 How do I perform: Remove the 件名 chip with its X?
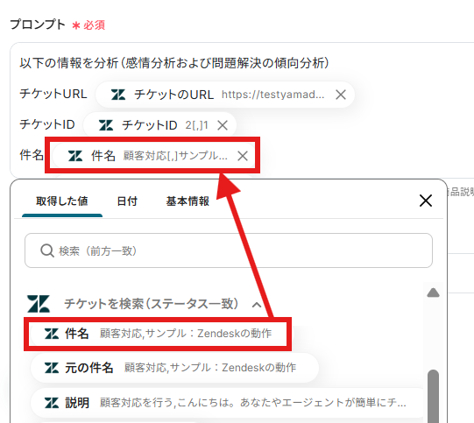(x=243, y=156)
